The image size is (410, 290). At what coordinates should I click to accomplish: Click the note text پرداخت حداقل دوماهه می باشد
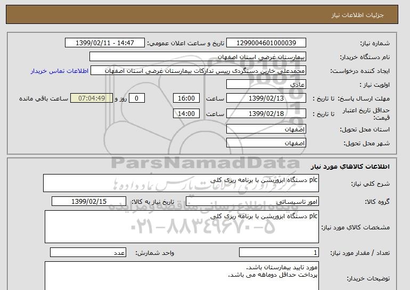click(x=273, y=275)
